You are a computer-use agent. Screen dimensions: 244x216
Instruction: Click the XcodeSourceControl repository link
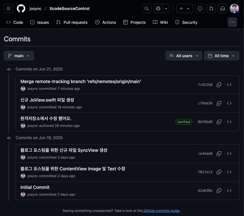coord(69,9)
